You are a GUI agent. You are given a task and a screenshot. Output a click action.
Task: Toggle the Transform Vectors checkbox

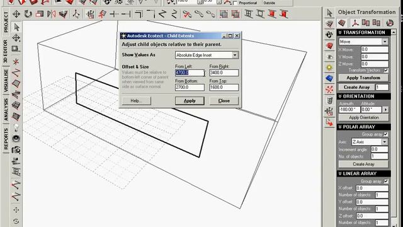[386, 70]
